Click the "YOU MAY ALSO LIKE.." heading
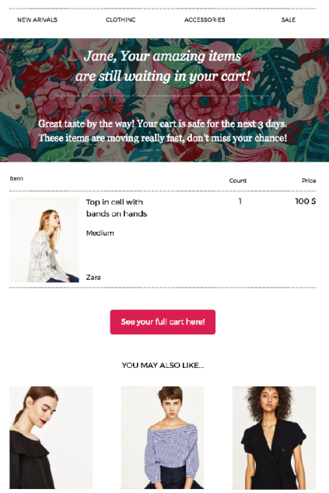 (x=163, y=365)
